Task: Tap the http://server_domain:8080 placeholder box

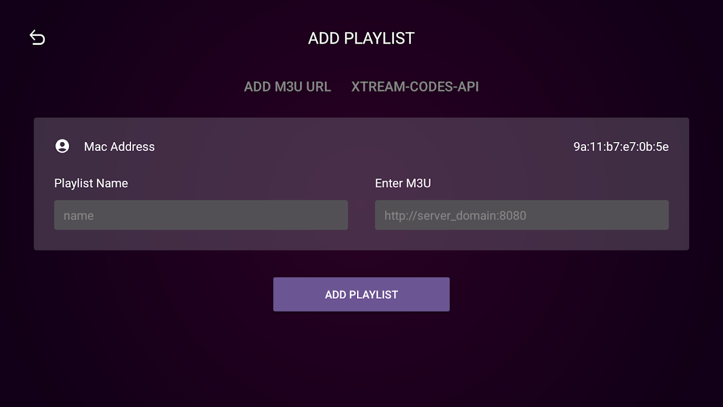Action: [x=522, y=215]
